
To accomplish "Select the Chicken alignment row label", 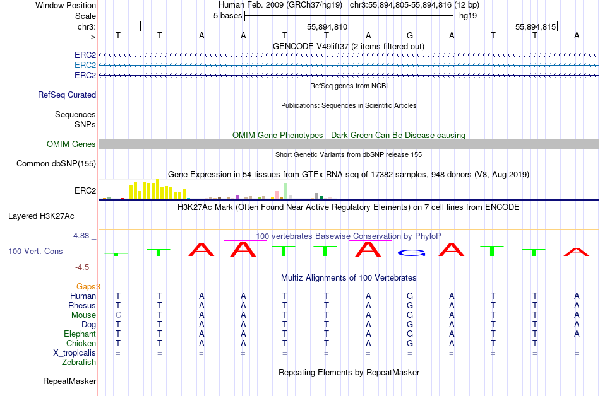I will [81, 343].
